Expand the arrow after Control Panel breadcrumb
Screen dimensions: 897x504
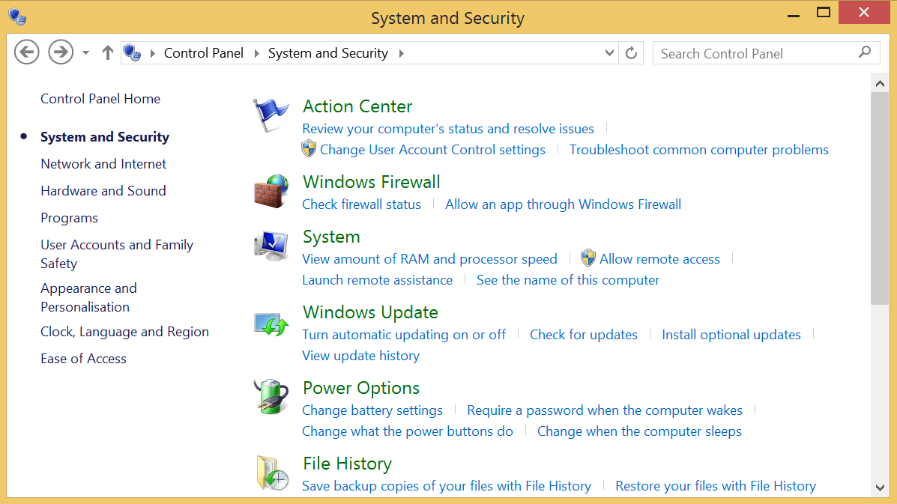tap(256, 53)
